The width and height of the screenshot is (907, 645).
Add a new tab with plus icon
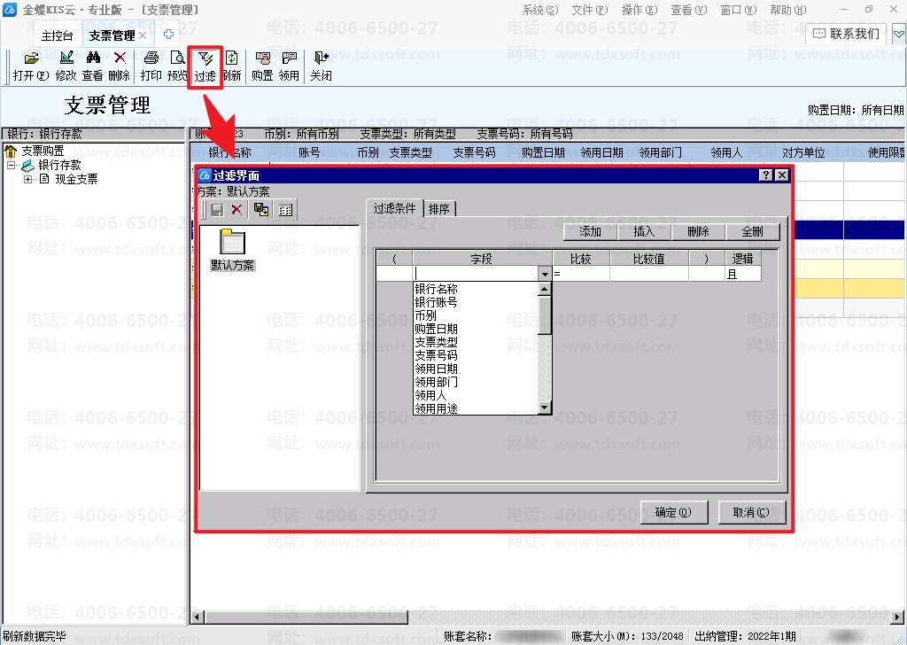tap(168, 35)
